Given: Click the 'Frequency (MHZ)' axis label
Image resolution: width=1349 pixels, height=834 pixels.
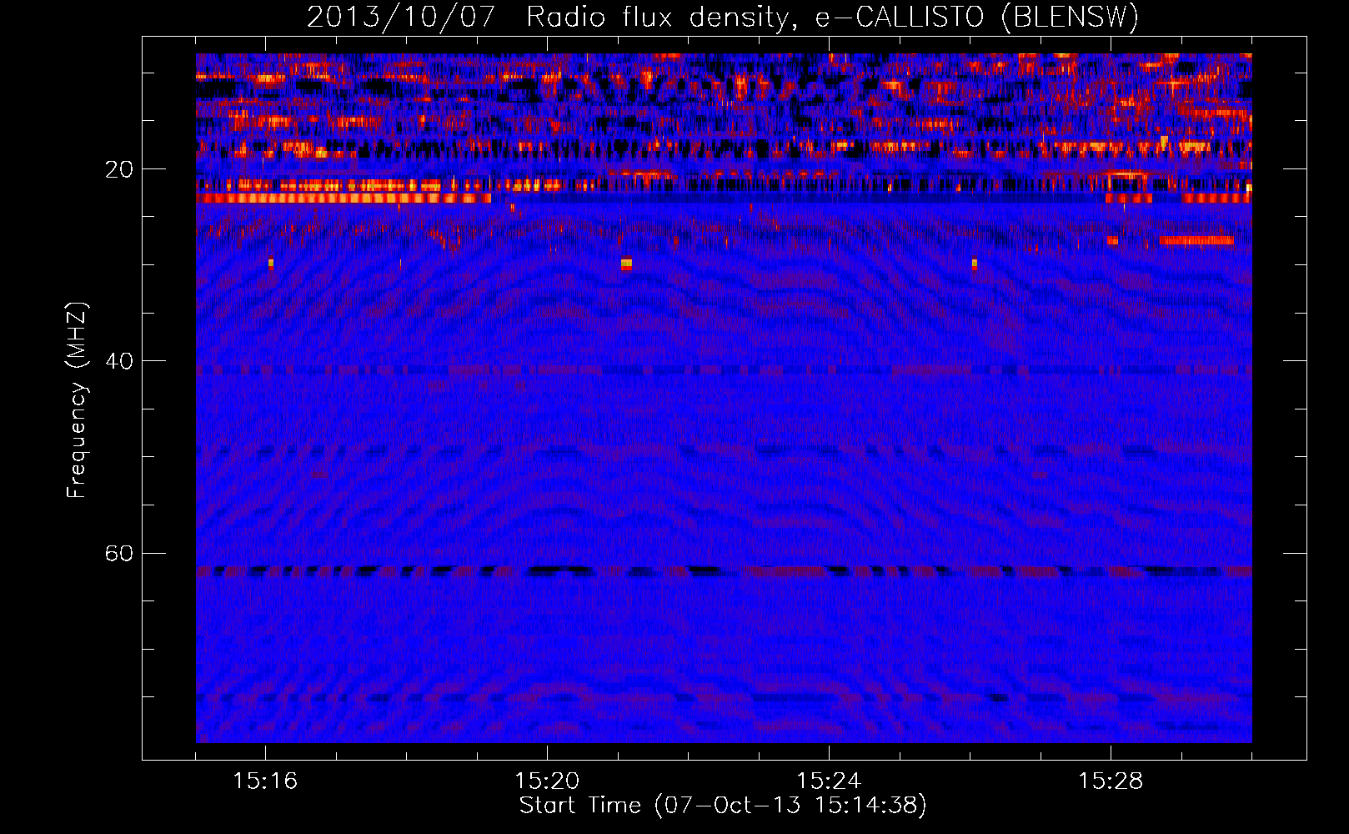Looking at the screenshot, I should point(77,400).
